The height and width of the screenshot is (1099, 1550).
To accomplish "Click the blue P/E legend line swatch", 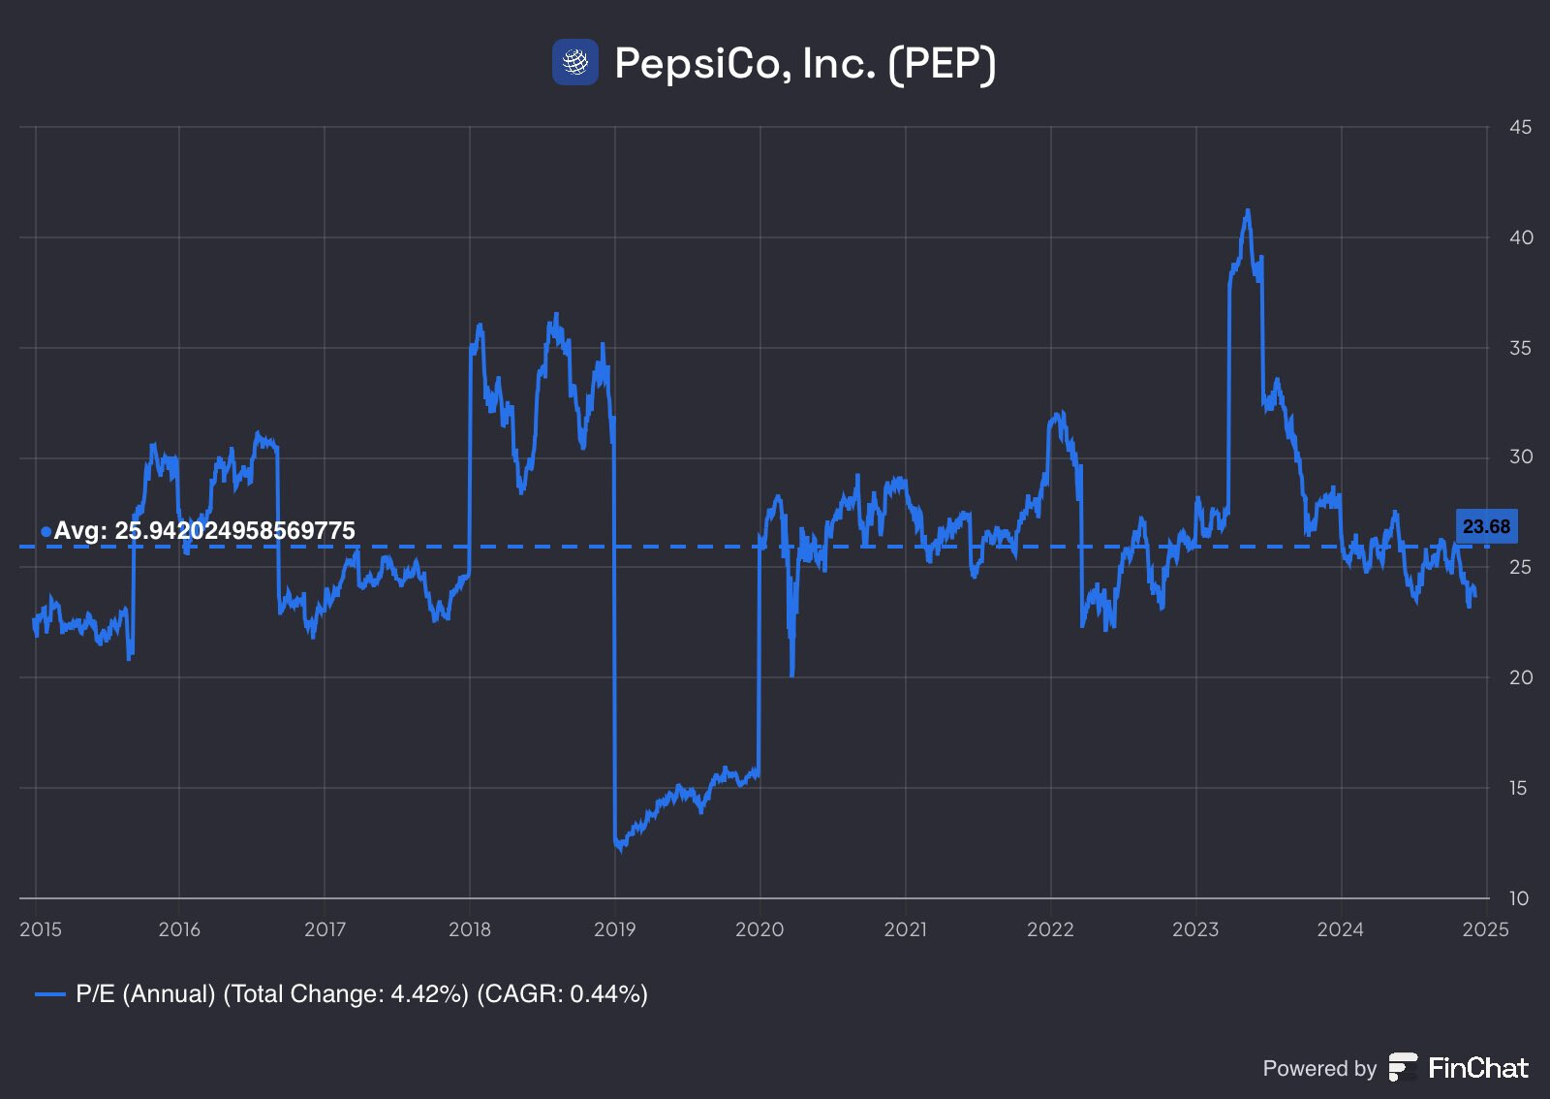I will (49, 994).
